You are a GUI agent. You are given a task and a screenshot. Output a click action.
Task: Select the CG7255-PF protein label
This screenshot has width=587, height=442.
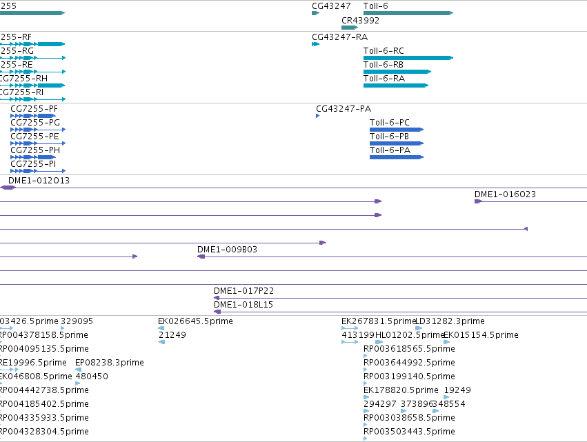click(x=34, y=109)
